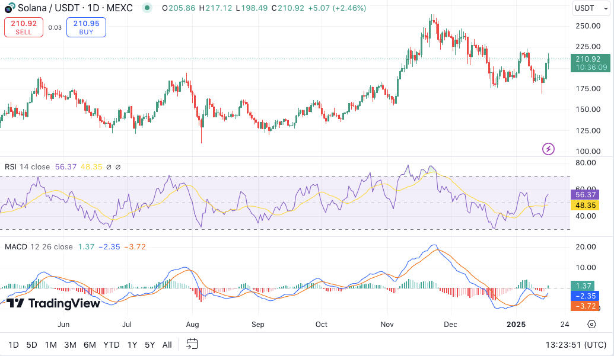
Task: Select the 6M time range
Action: click(90, 345)
